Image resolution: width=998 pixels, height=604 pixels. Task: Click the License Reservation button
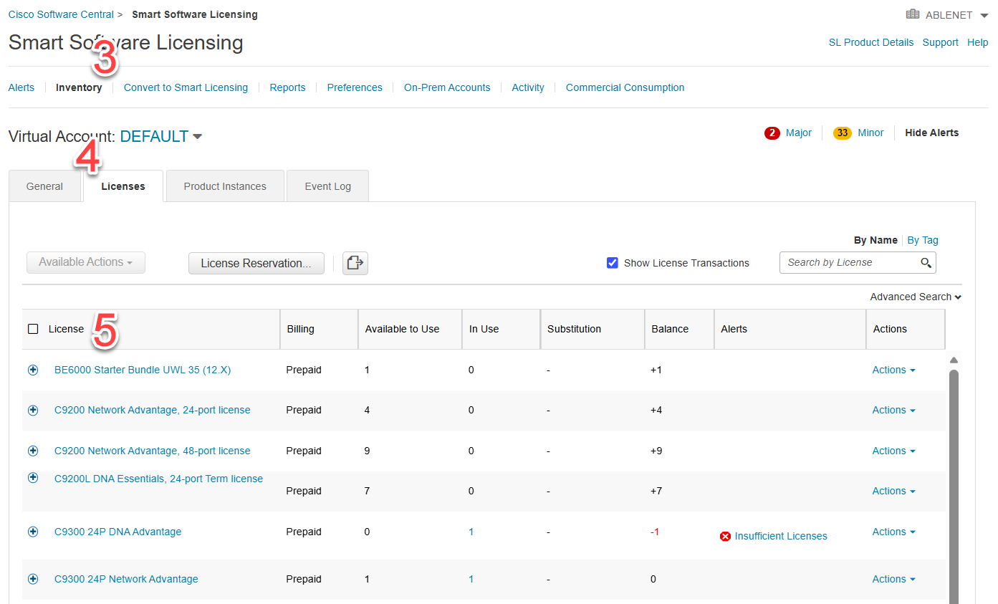pyautogui.click(x=256, y=263)
